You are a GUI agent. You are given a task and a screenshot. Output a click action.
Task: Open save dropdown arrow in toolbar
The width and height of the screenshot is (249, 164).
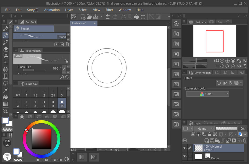click(101, 17)
